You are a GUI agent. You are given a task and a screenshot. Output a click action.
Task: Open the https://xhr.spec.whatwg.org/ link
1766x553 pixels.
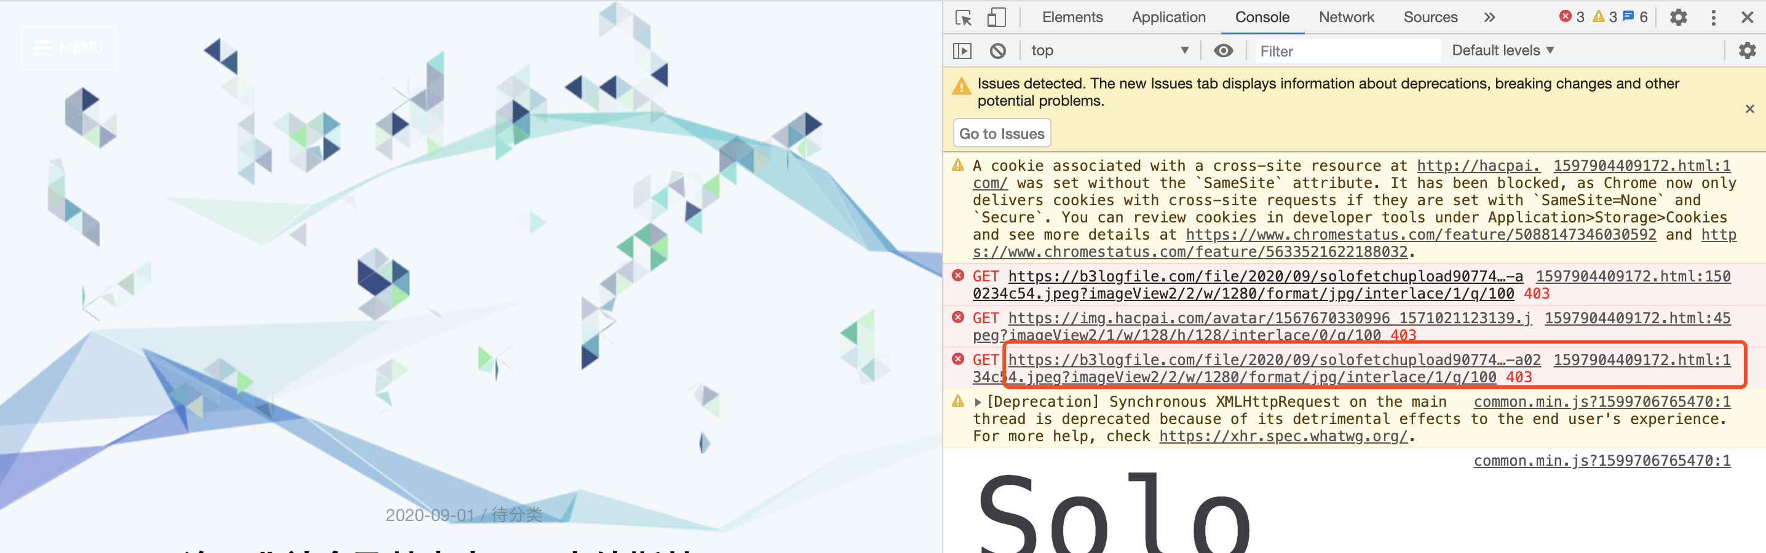[x=1283, y=436]
